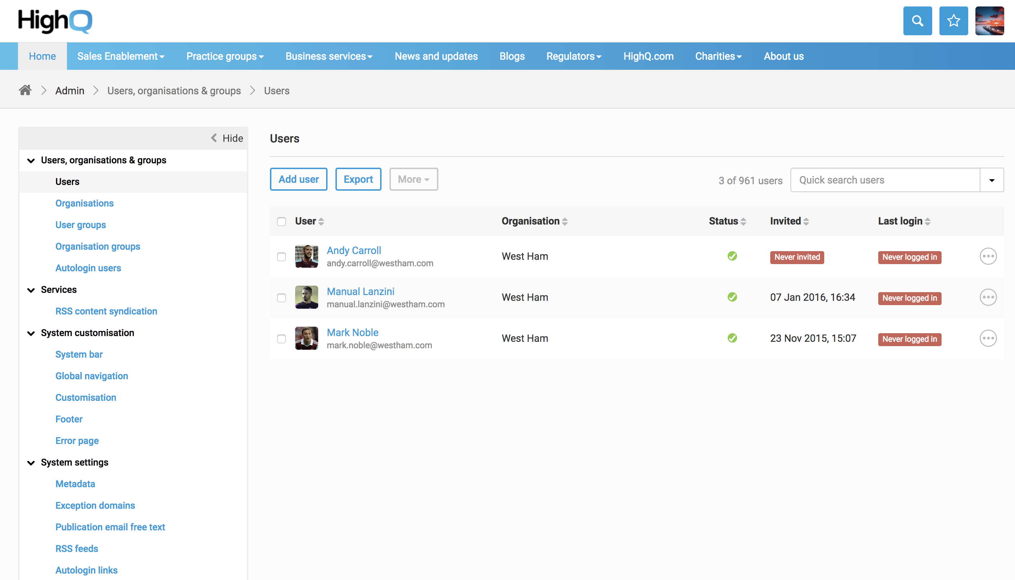Open favourites star icon
Image resolution: width=1015 pixels, height=580 pixels.
(x=953, y=21)
